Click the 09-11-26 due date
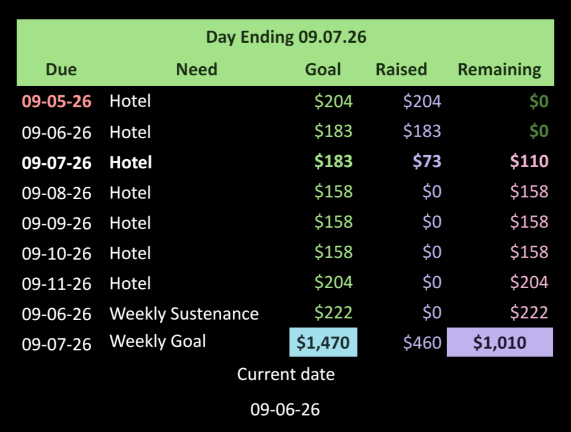This screenshot has height=432, width=571. pyautogui.click(x=56, y=284)
